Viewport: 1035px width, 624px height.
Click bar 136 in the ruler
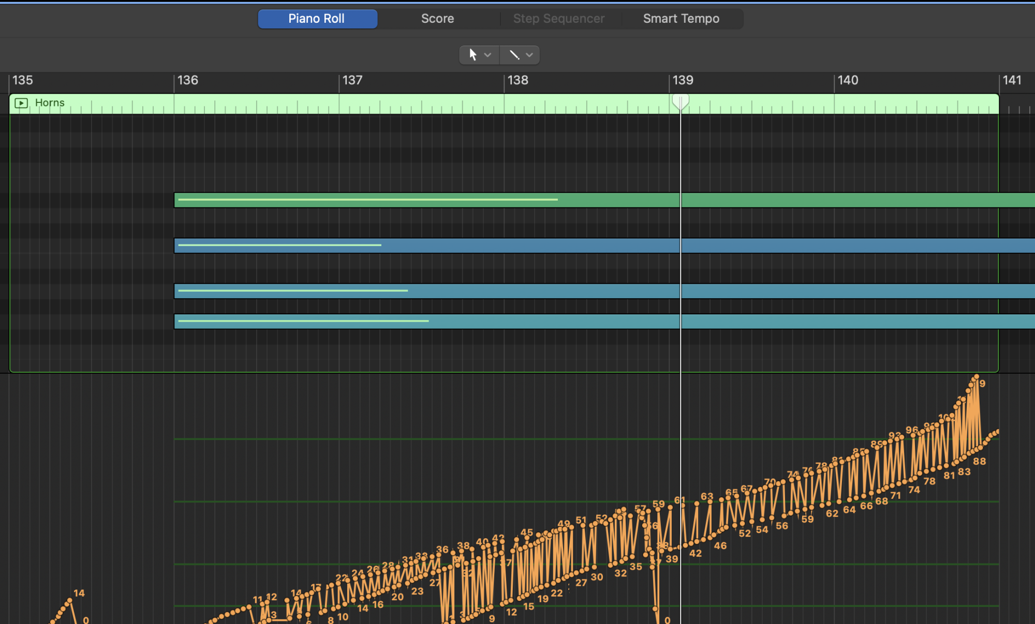(x=187, y=80)
